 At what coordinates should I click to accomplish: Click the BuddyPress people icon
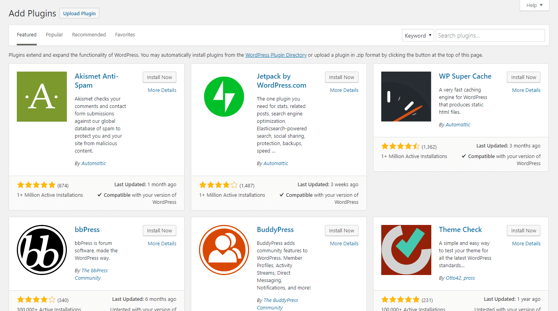[224, 250]
